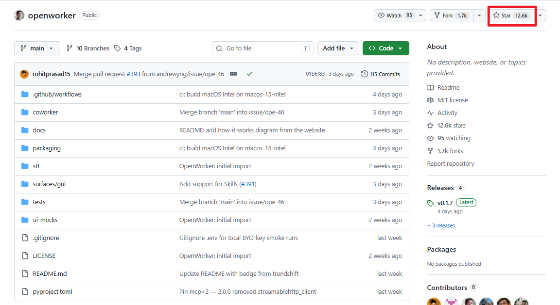Open issue link #391 in surfaces/gui row

coord(247,184)
